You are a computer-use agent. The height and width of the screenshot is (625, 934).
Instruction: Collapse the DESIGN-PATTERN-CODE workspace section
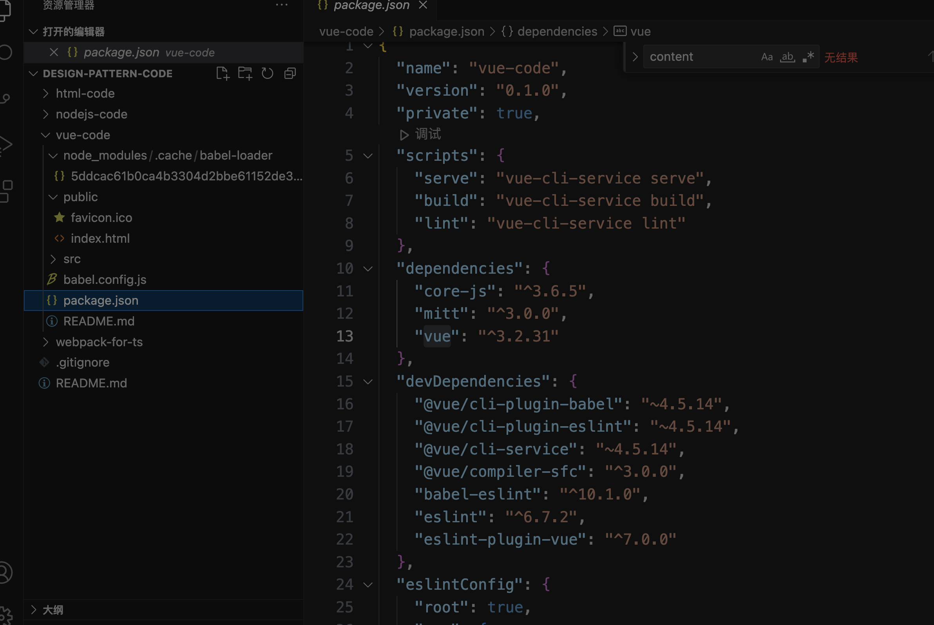pos(33,73)
